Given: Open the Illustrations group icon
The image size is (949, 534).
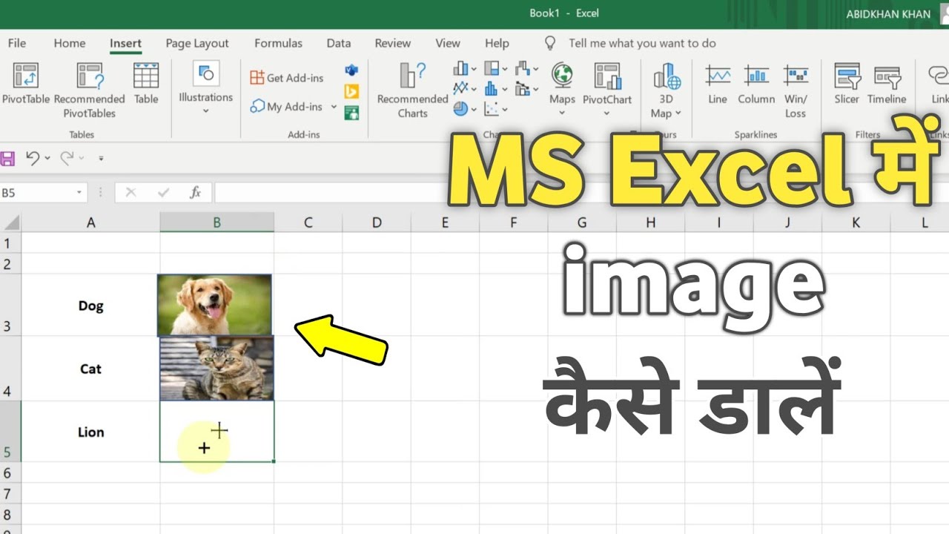Looking at the screenshot, I should (x=206, y=73).
